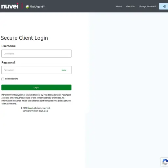Click the sign-in arrow icon button

point(164,7)
